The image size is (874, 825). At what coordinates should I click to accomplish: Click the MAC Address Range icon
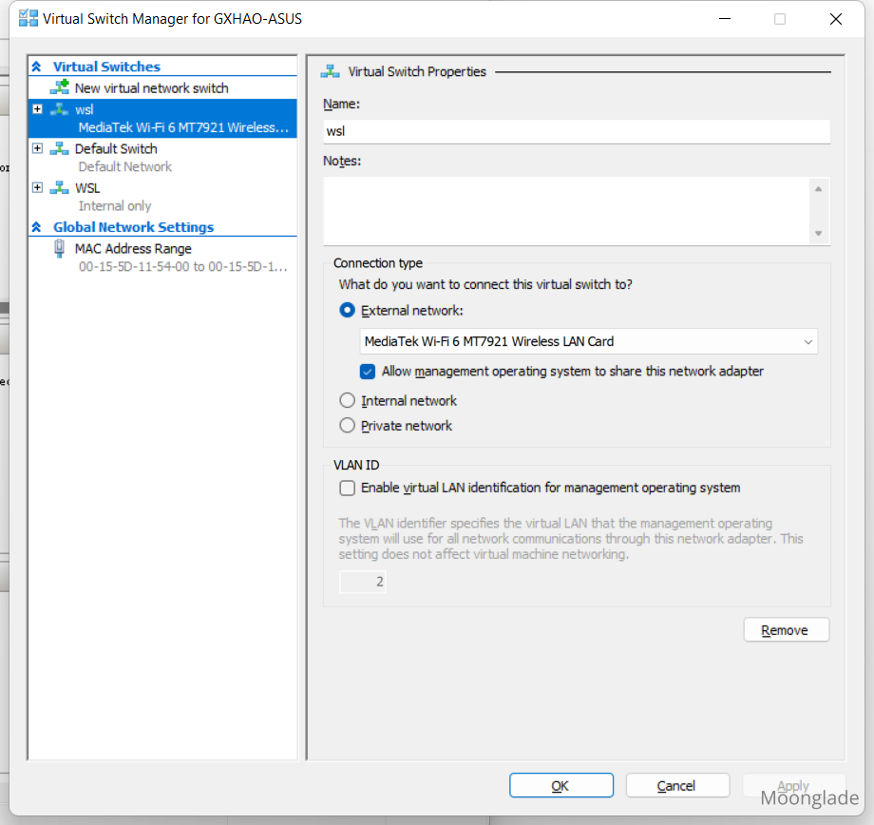pos(60,249)
